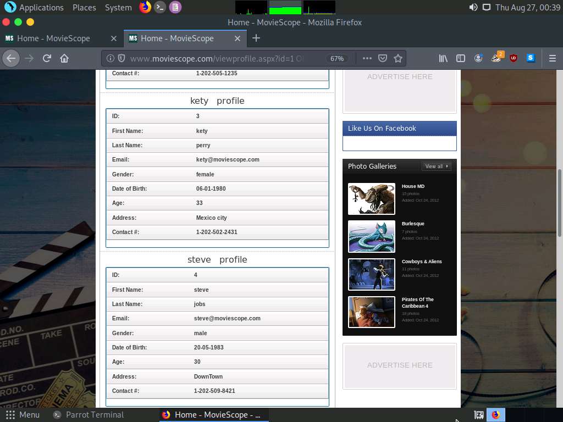563x422 pixels.
Task: Reload the MovieScope page
Action: coord(46,58)
